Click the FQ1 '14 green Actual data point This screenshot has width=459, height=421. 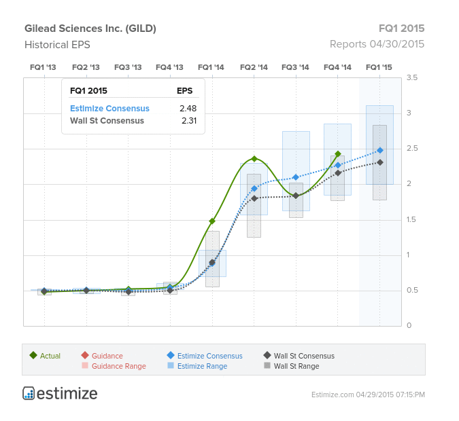[212, 221]
